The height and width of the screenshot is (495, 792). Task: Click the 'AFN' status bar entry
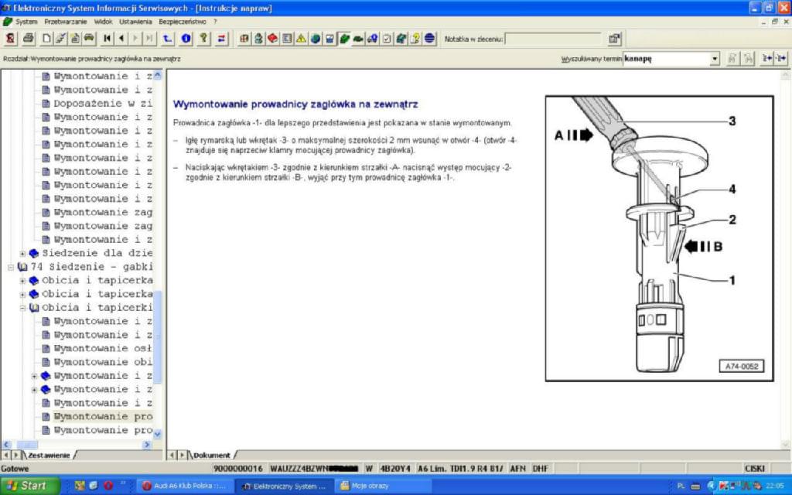coord(517,469)
